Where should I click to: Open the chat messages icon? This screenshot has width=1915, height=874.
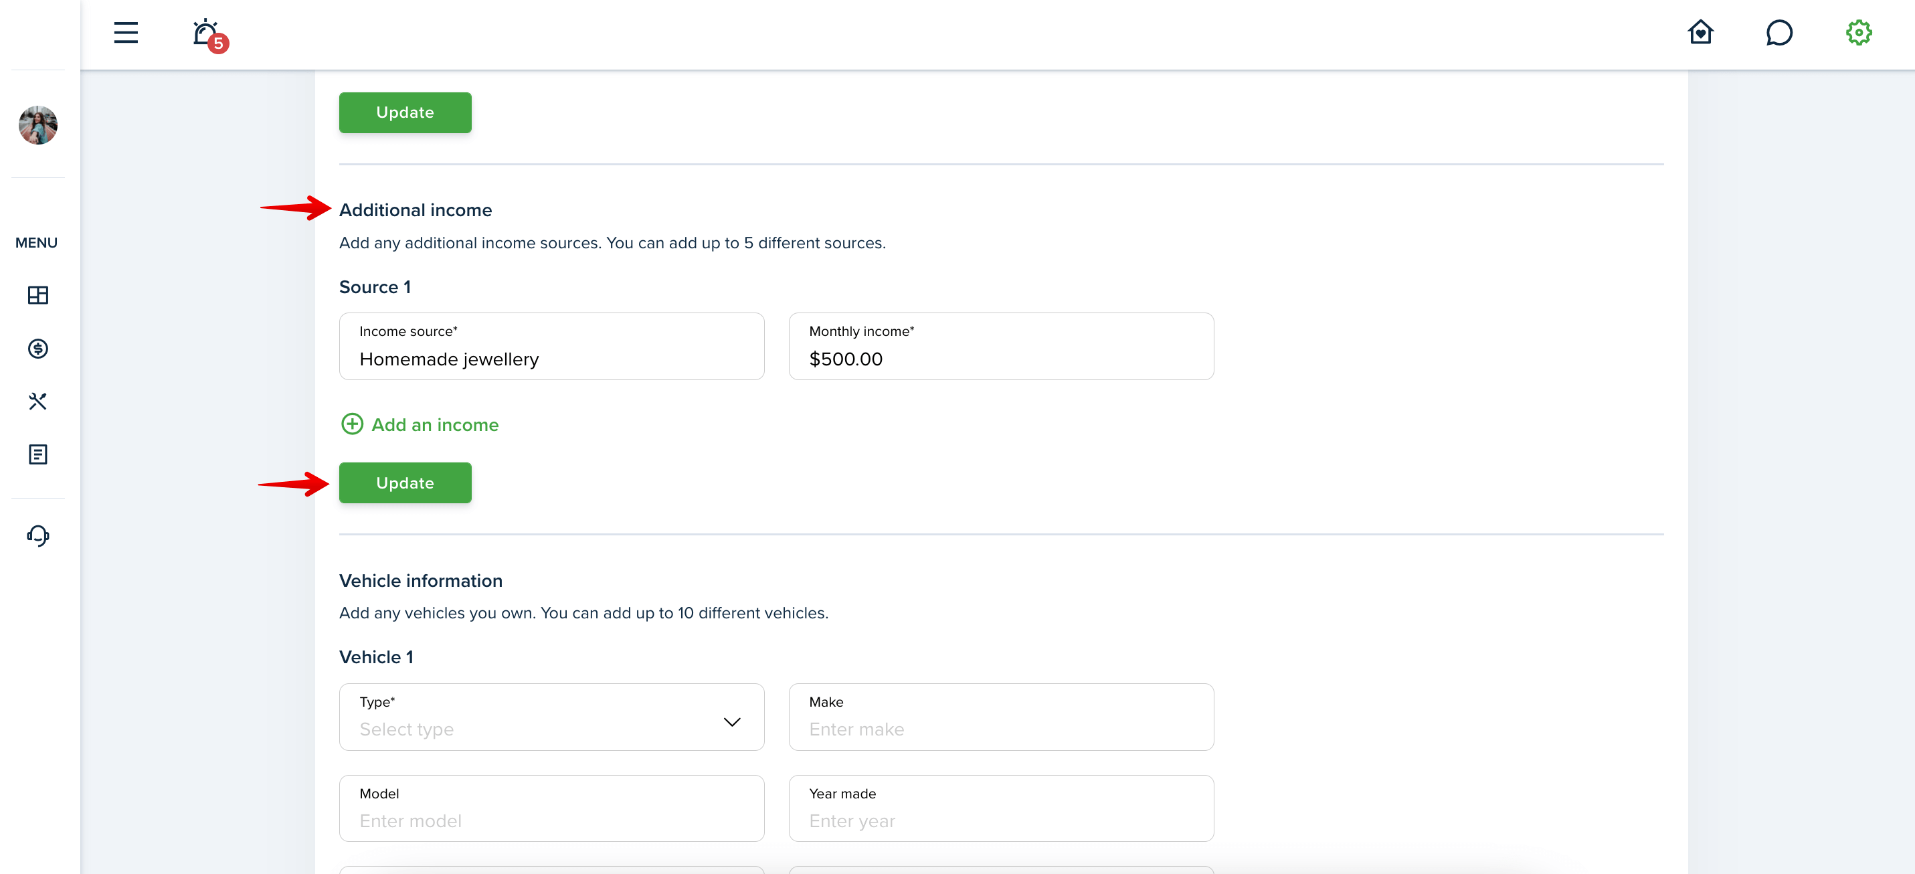click(x=1779, y=33)
